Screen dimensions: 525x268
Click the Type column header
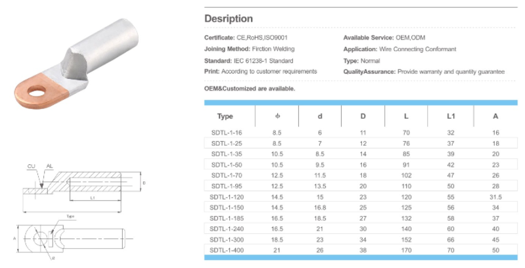225,116
